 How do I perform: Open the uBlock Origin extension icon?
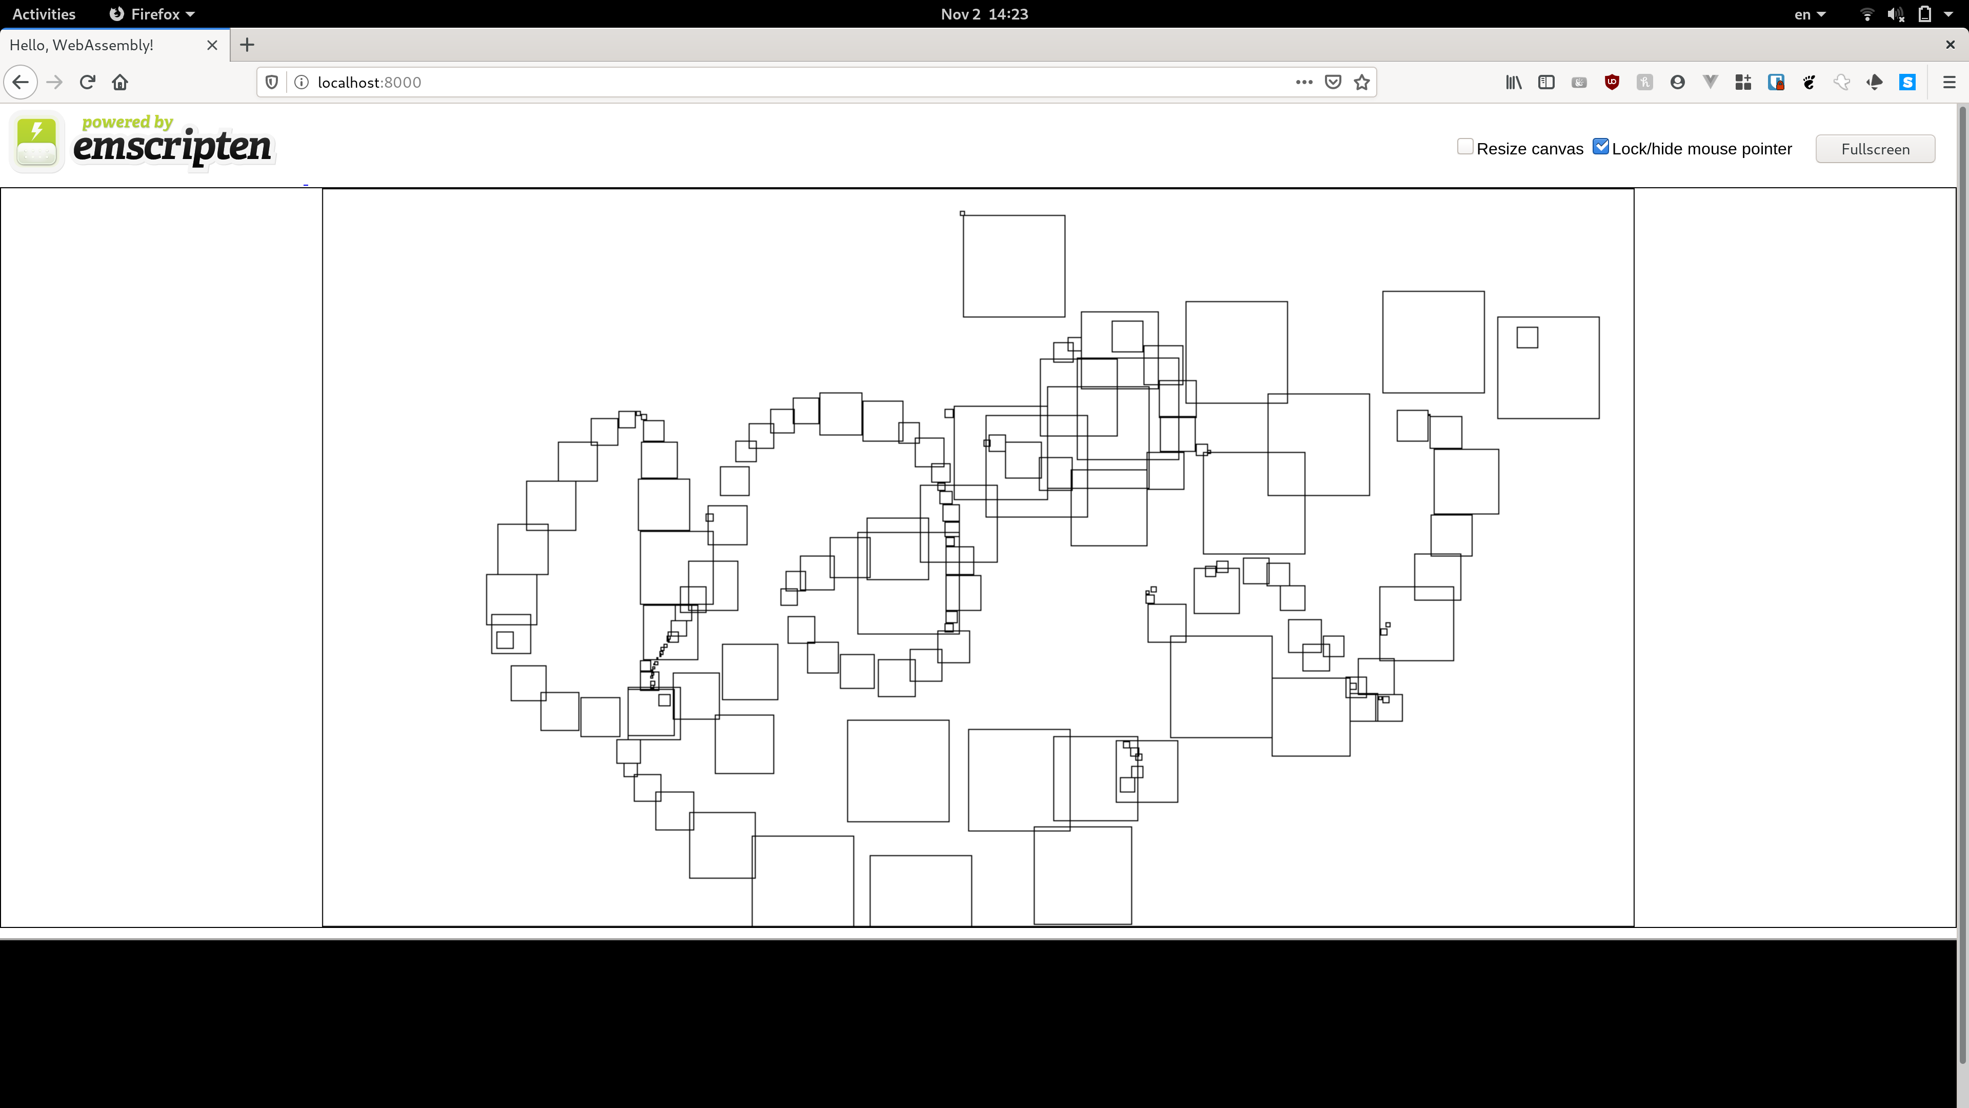coord(1611,83)
